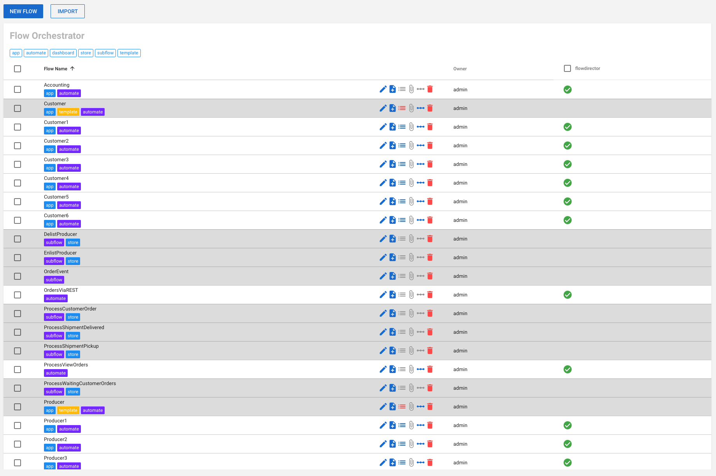
Task: Click the IMPORT button
Action: click(x=68, y=11)
